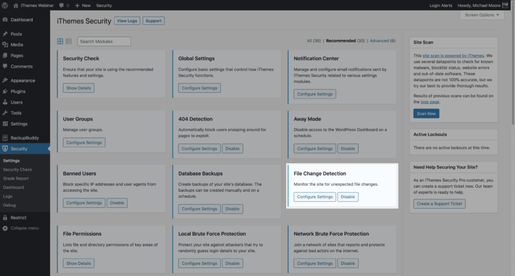Switch to grid view of modules
Screen dimensions: 515x276
coord(60,41)
